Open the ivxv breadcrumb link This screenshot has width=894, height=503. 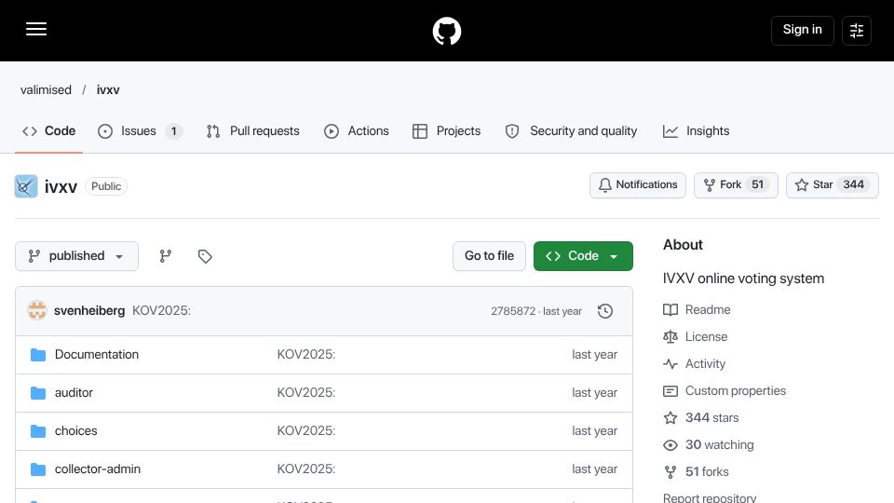click(x=108, y=90)
